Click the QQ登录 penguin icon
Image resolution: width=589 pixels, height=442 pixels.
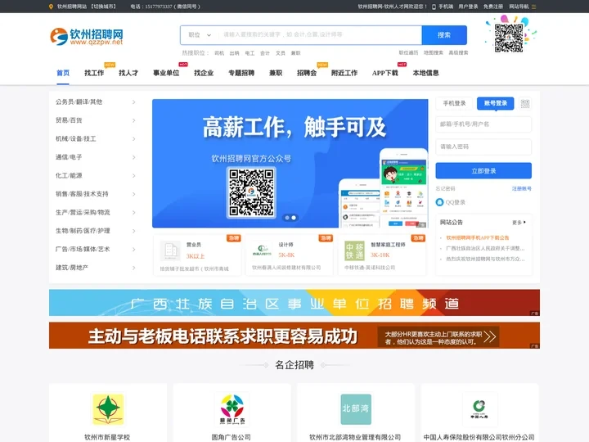tap(439, 202)
